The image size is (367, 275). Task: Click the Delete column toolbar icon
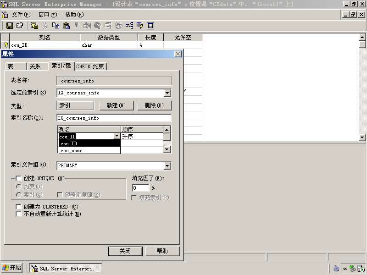(x=97, y=26)
